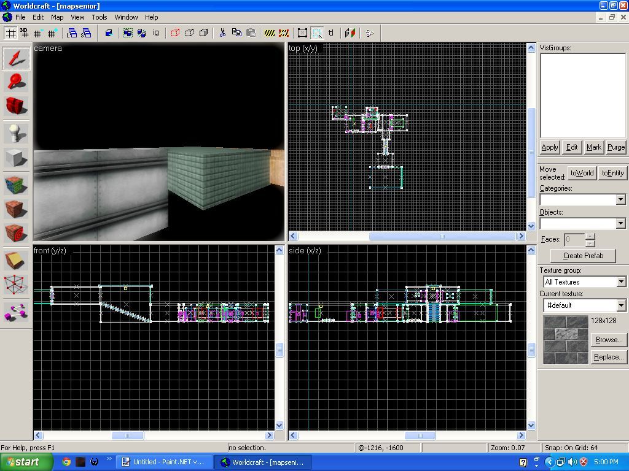This screenshot has height=471, width=629.
Task: Click the VisGroups Apply button
Action: click(x=550, y=147)
